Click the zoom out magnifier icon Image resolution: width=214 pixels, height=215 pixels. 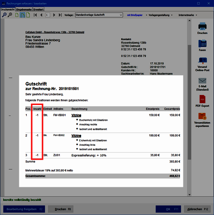point(4,15)
